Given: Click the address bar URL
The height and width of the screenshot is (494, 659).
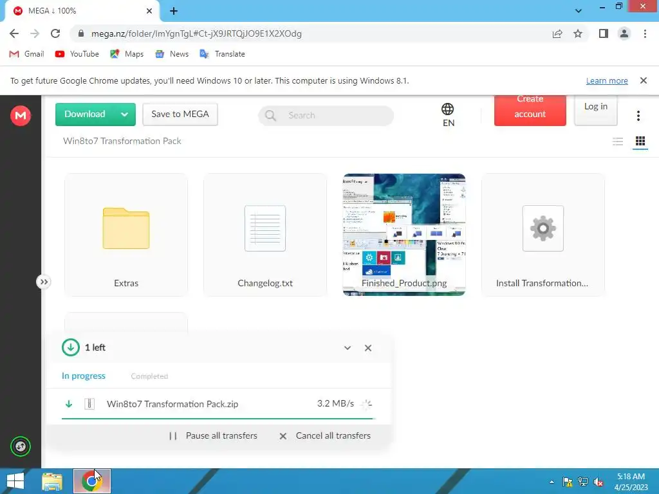Looking at the screenshot, I should pos(196,33).
